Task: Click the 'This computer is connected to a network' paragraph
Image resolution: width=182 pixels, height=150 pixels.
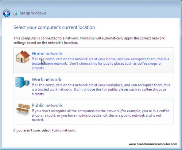Action: pyautogui.click(x=89, y=40)
